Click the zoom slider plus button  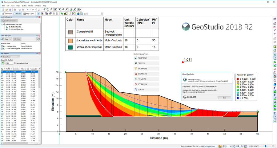273,146
